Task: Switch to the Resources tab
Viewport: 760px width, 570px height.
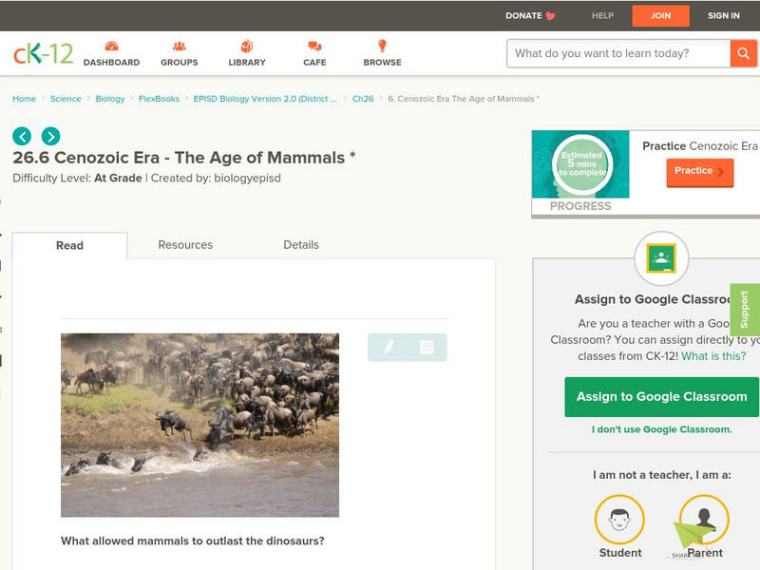Action: coord(185,245)
